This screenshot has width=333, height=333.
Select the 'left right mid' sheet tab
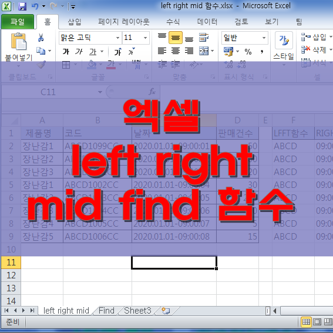pos(66,311)
